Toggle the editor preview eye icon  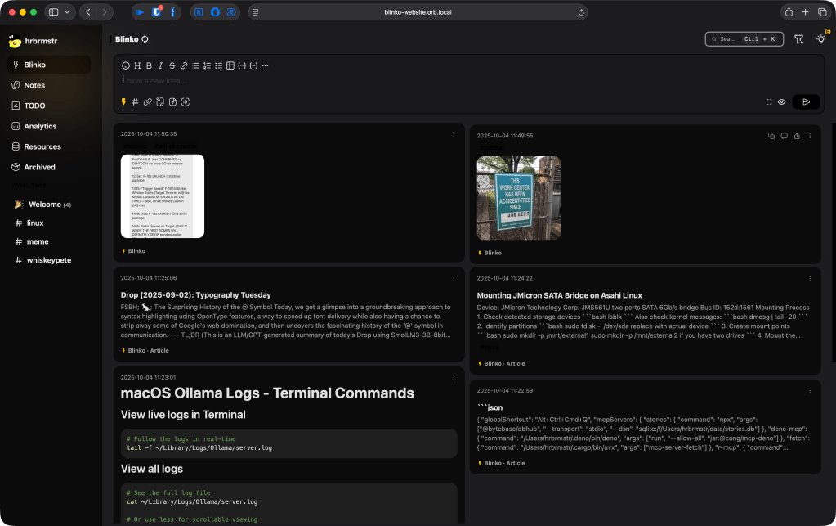coord(781,102)
